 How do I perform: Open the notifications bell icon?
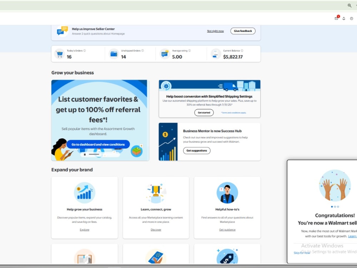click(344, 19)
